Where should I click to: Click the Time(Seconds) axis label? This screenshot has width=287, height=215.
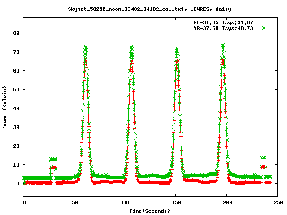[x=149, y=211]
